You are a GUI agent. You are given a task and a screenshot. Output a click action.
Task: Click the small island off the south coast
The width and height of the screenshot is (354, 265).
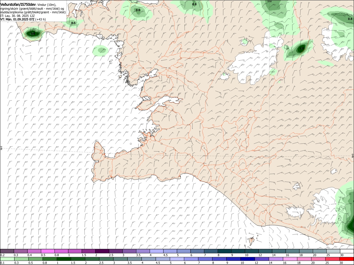pos(252,240)
